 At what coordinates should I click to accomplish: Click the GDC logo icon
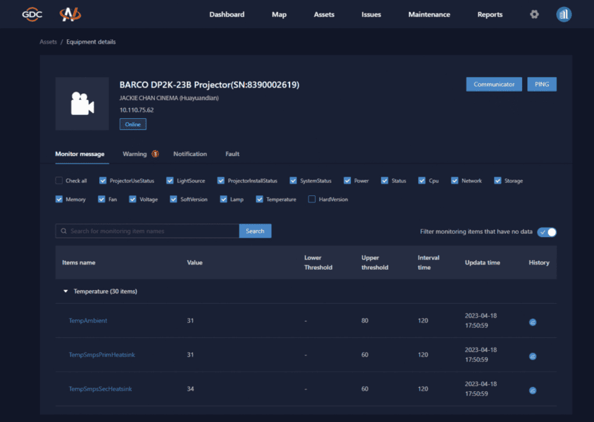tap(32, 14)
